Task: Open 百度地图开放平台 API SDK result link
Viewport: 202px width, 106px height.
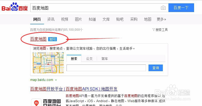Action: 74,89
